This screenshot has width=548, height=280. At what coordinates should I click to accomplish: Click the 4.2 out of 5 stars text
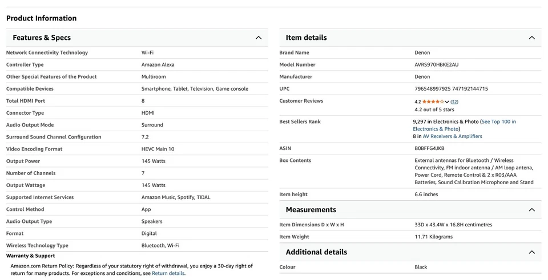click(x=434, y=109)
